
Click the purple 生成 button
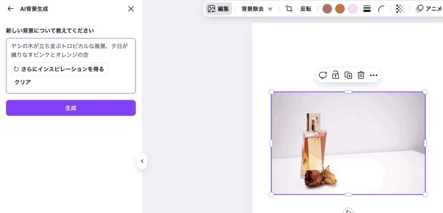point(71,108)
